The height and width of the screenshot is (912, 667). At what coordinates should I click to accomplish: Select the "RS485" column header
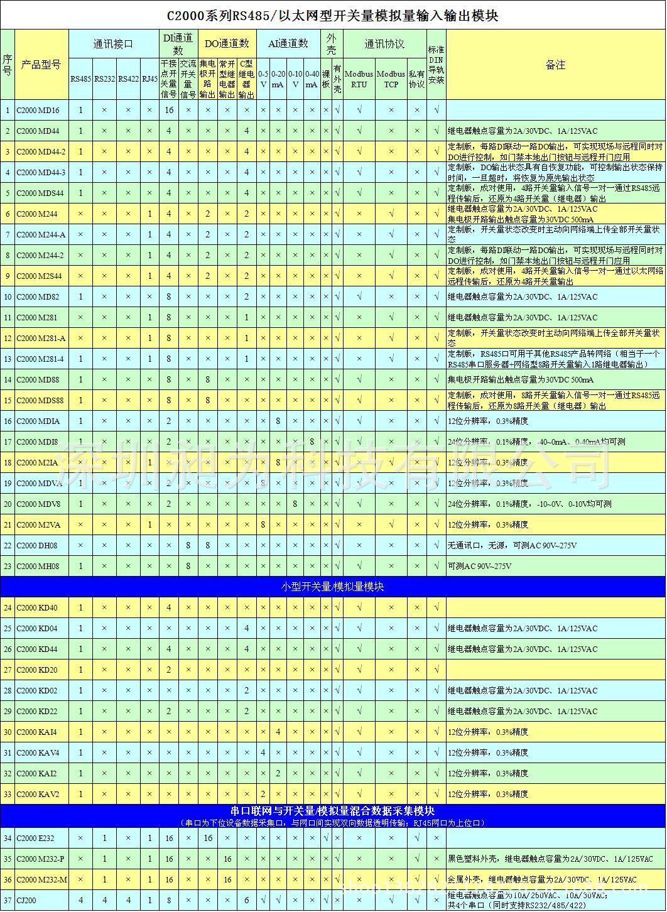tap(80, 79)
